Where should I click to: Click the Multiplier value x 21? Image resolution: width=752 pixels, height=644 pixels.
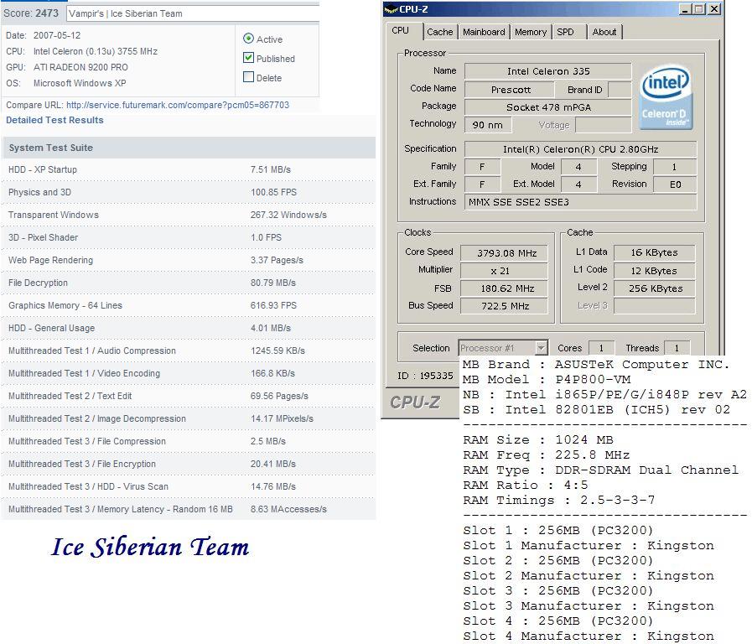(x=505, y=271)
